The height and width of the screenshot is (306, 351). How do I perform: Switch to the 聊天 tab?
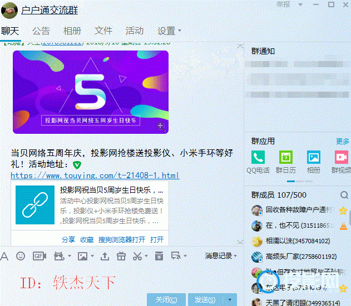pos(10,31)
